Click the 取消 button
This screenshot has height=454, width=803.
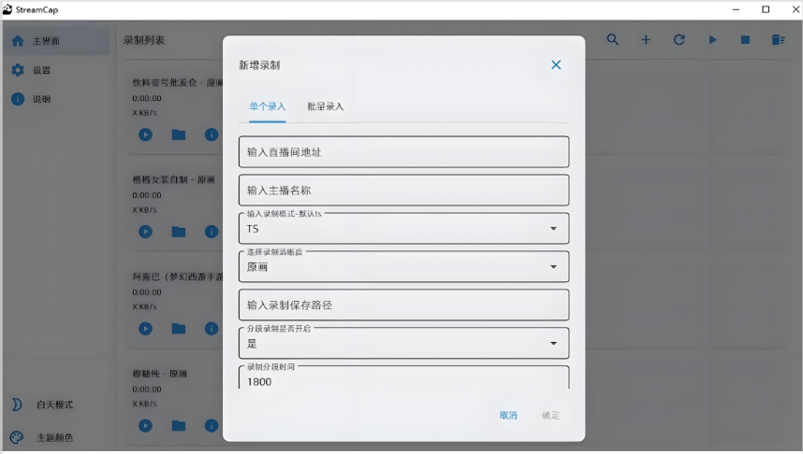[508, 415]
